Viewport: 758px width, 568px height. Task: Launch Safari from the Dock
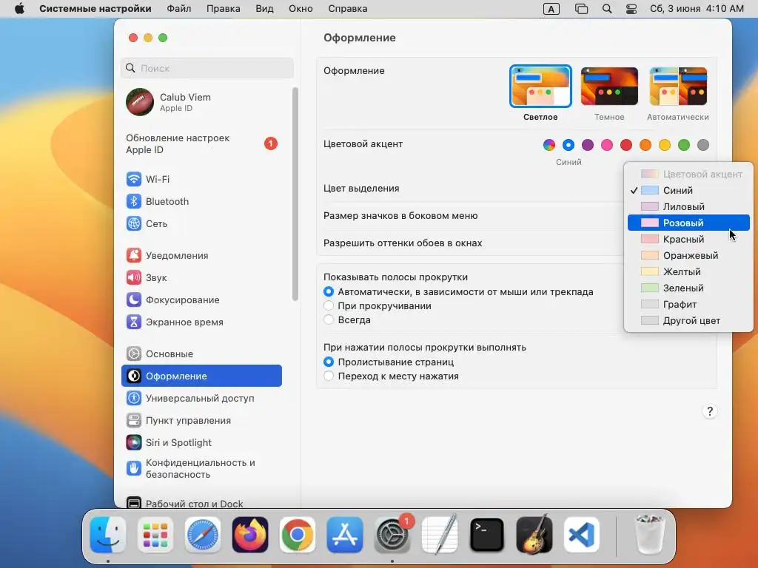pyautogui.click(x=203, y=535)
